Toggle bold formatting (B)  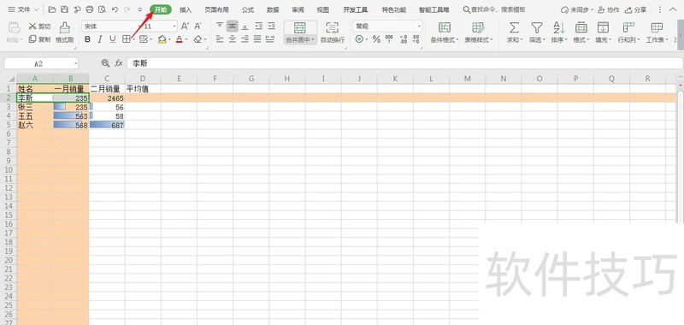click(x=87, y=39)
